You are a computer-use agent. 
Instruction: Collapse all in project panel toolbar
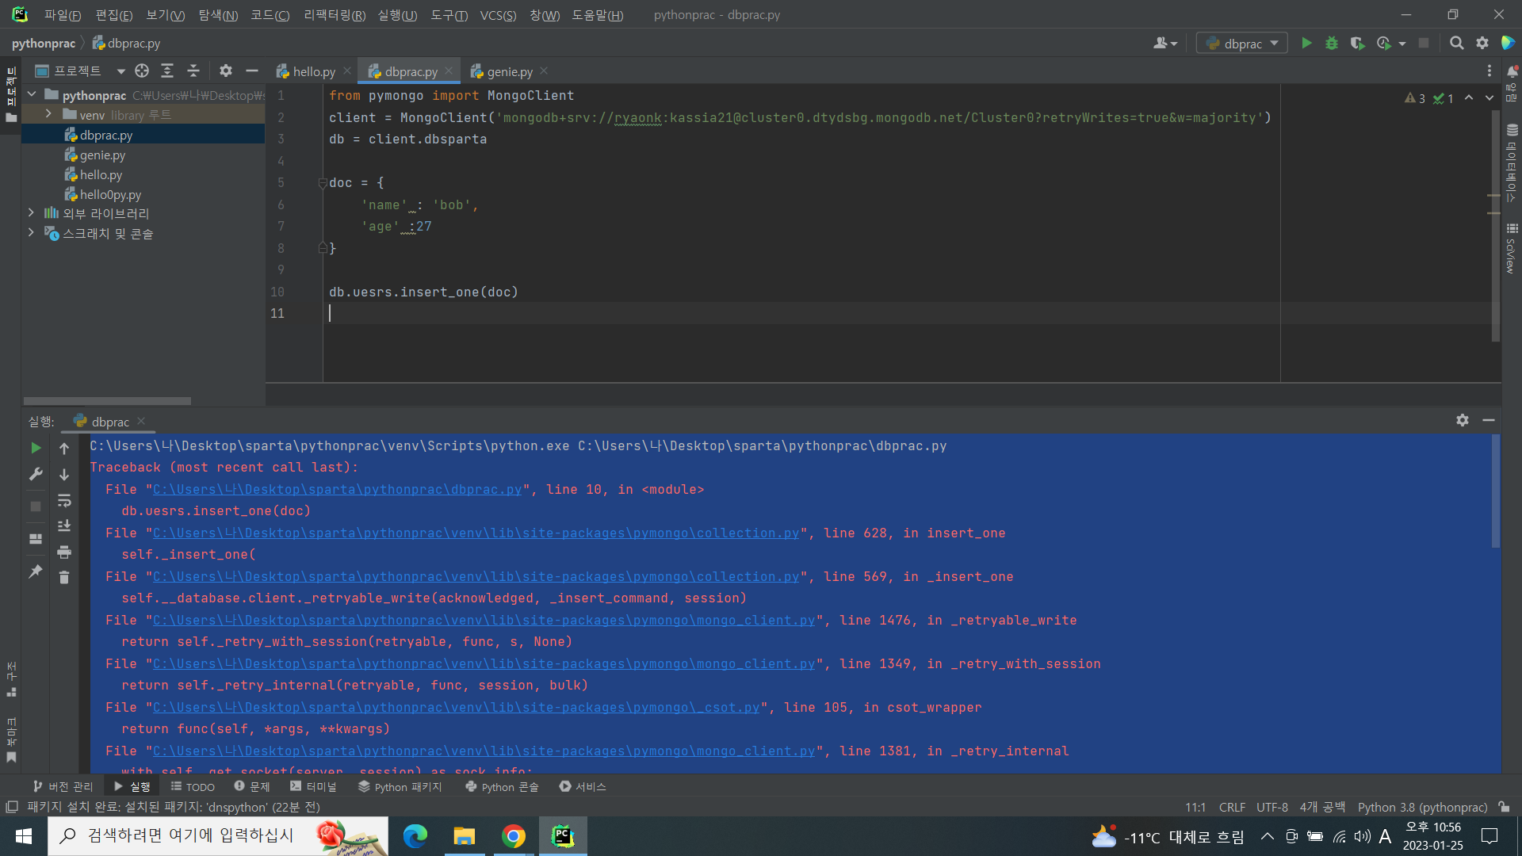pyautogui.click(x=193, y=71)
